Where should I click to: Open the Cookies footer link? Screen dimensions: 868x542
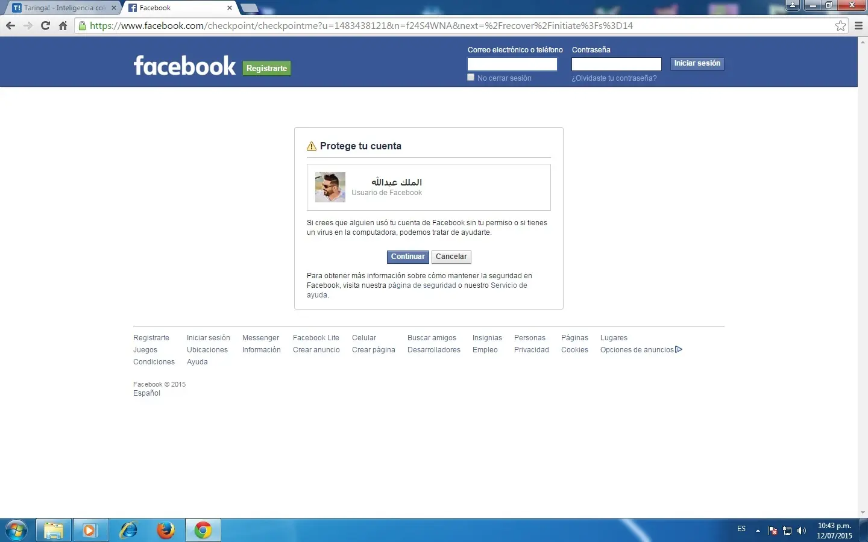[574, 350]
